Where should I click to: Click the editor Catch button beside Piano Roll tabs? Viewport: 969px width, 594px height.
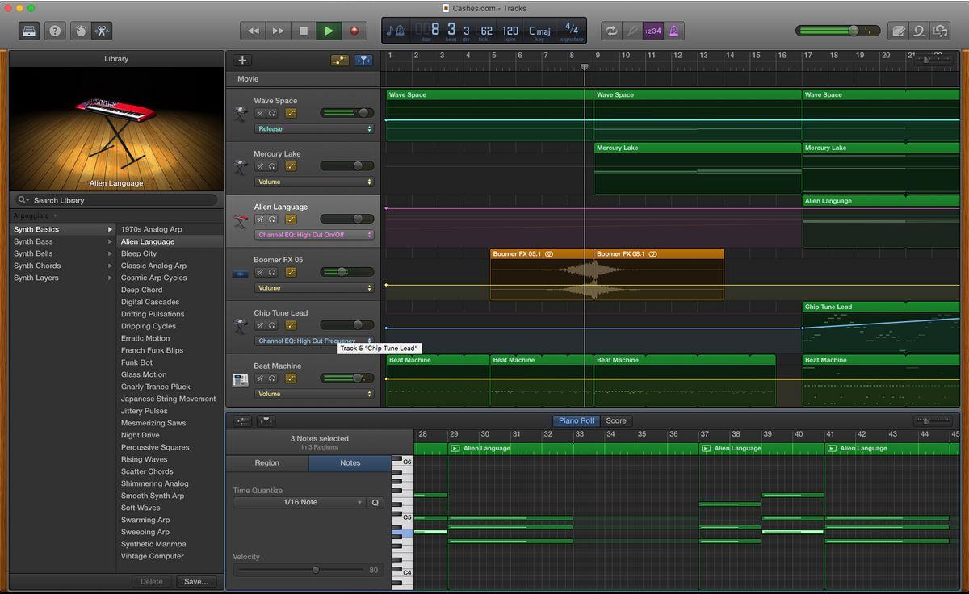tap(266, 420)
